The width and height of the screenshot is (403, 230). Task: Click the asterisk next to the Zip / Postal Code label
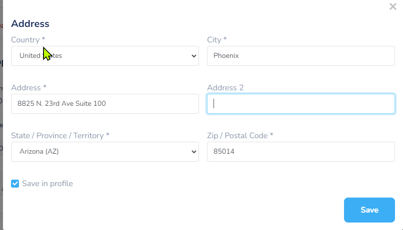(x=271, y=135)
